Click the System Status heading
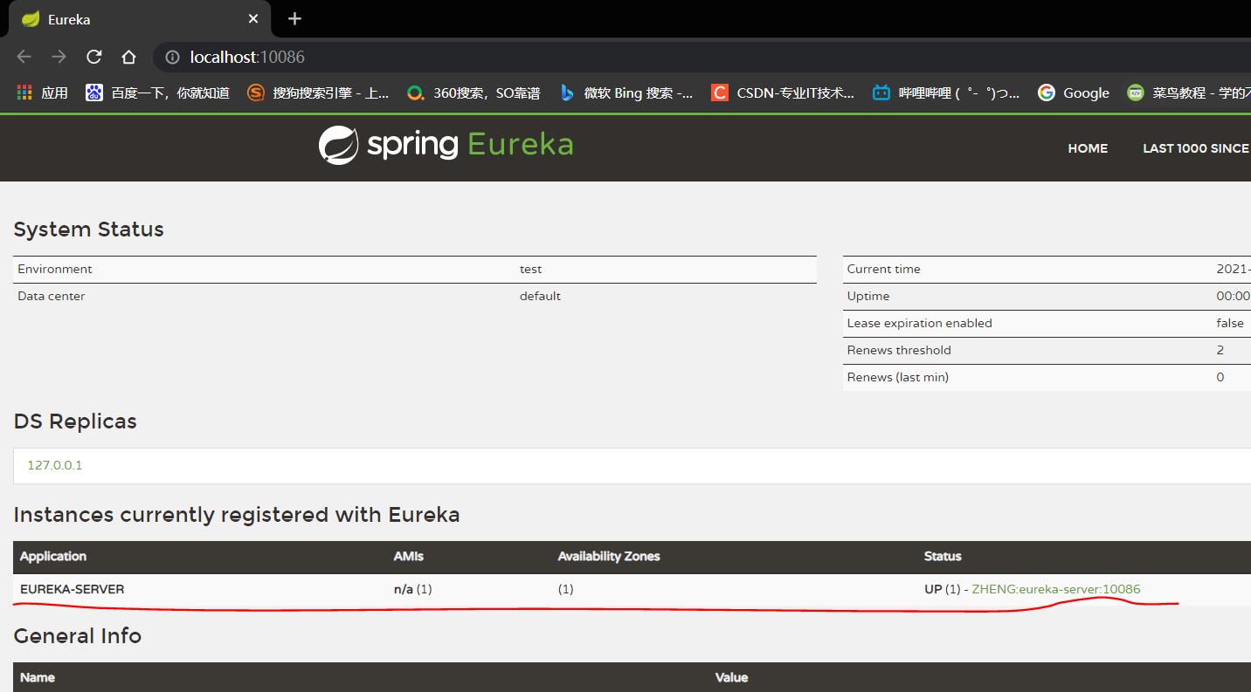Viewport: 1251px width, 692px height. 88,230
